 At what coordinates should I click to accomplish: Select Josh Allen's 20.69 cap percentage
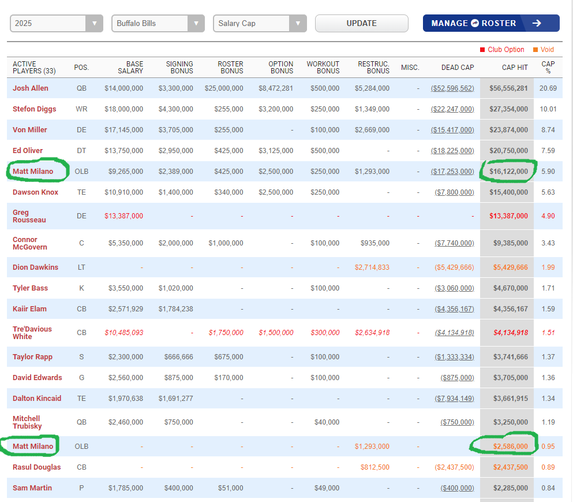548,88
